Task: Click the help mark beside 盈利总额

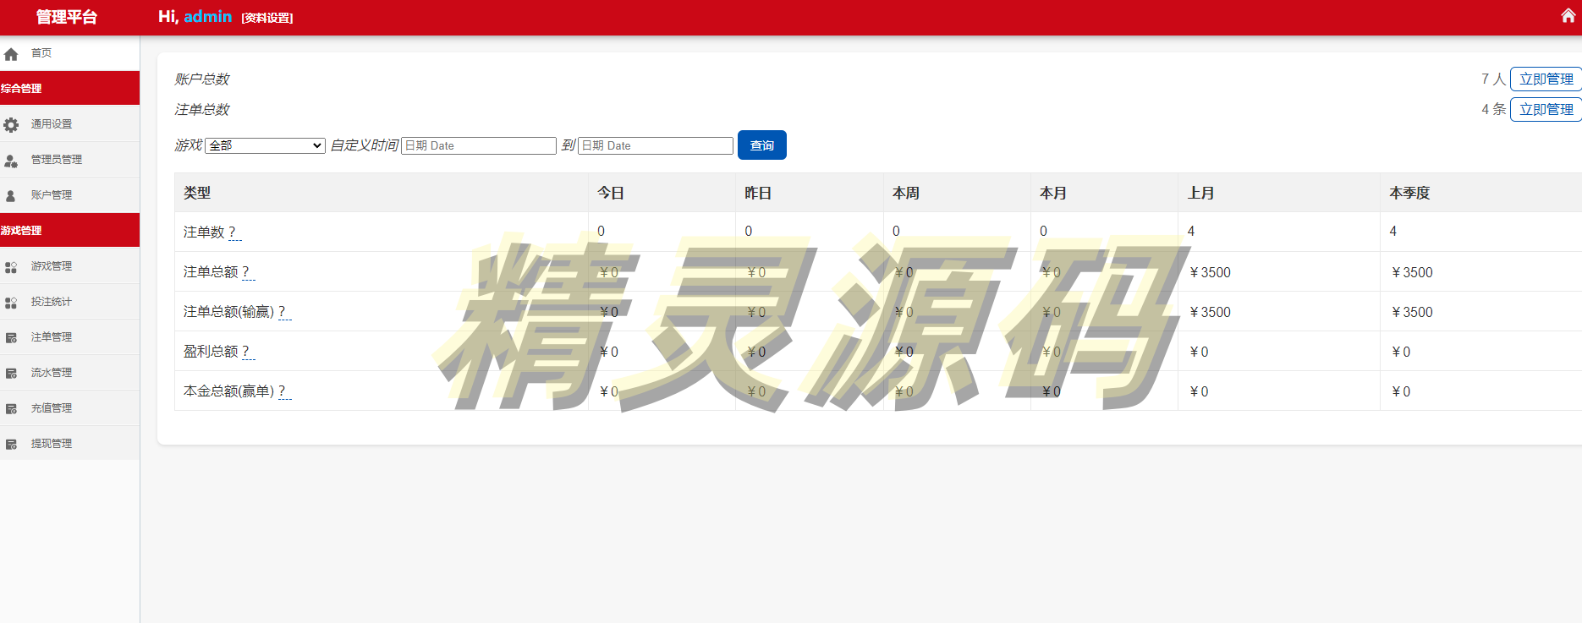Action: pos(247,352)
